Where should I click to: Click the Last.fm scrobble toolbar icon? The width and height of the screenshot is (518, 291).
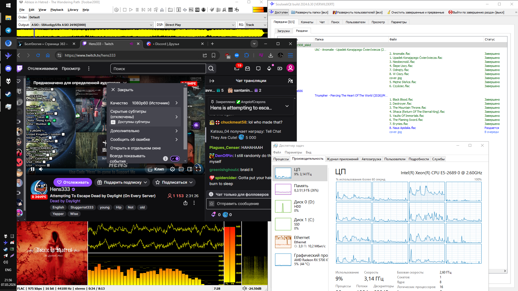197,10
